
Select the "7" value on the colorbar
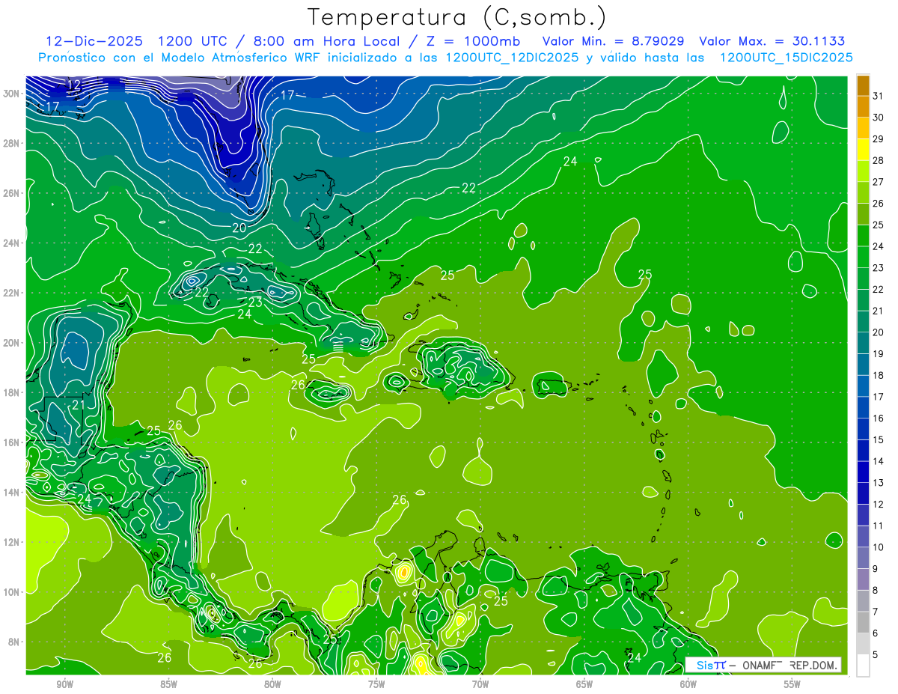coord(876,612)
